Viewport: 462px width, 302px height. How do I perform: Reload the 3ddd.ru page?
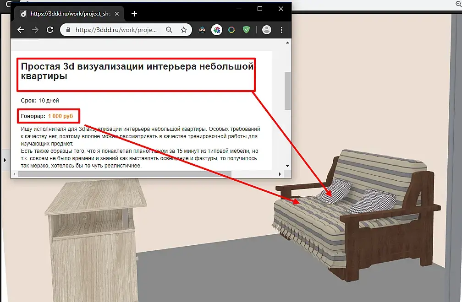[x=50, y=30]
